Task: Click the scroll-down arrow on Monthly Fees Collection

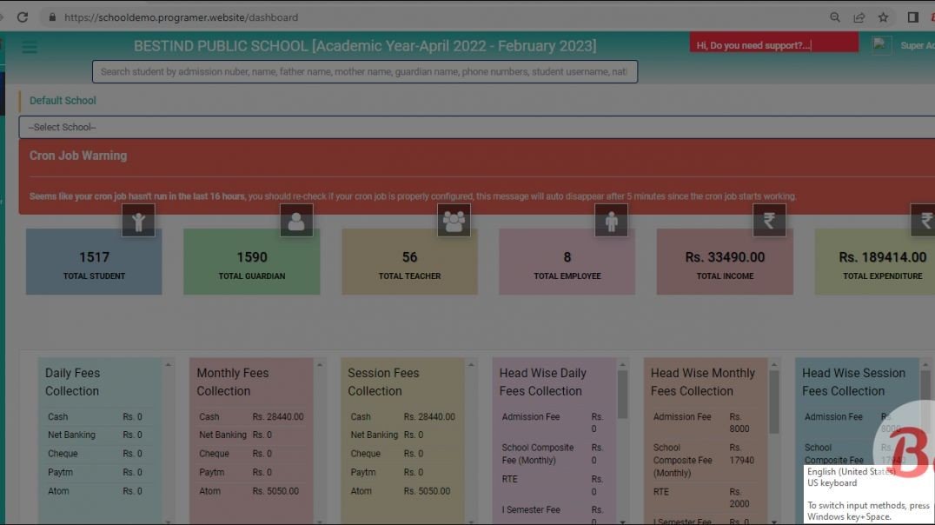Action: coord(320,522)
